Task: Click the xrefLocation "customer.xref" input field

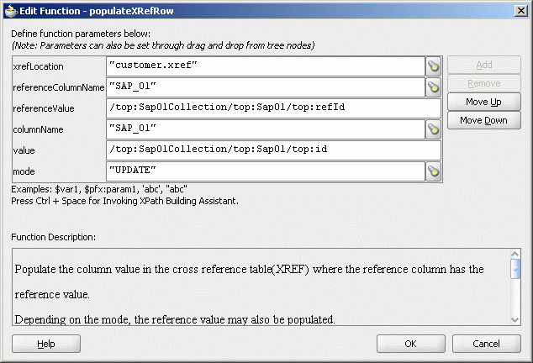Action: pos(266,66)
